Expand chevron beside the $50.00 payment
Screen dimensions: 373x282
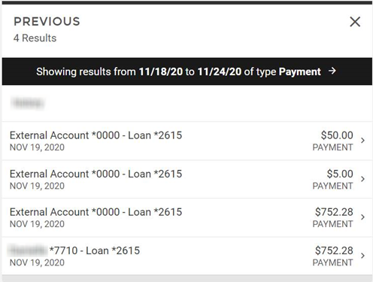(x=362, y=141)
